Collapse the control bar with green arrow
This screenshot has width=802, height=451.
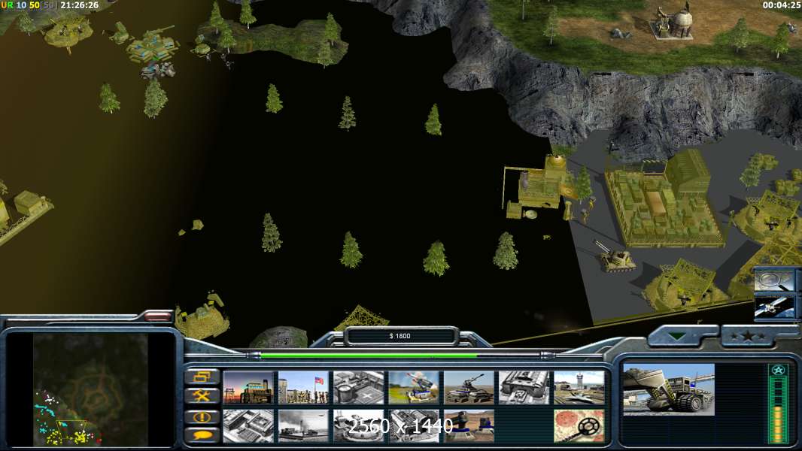(678, 336)
